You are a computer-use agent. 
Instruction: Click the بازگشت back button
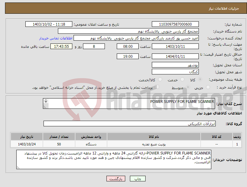tap(116, 179)
